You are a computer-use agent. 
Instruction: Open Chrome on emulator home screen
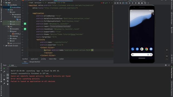pos(147,49)
